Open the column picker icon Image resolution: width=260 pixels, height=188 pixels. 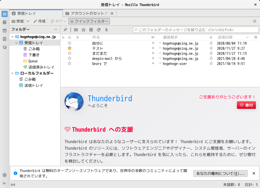pyautogui.click(x=256, y=38)
